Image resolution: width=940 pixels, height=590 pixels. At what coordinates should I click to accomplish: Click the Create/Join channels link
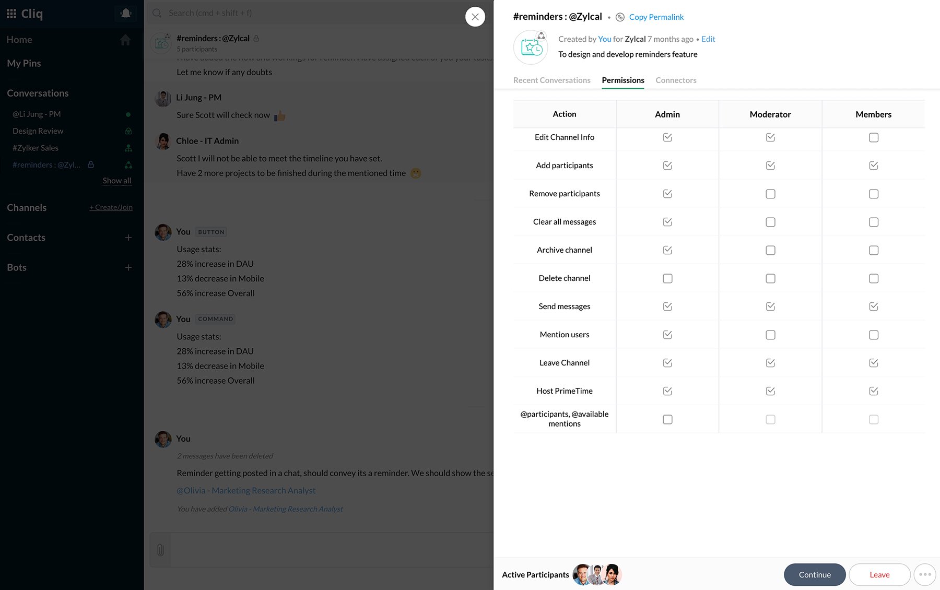point(111,207)
